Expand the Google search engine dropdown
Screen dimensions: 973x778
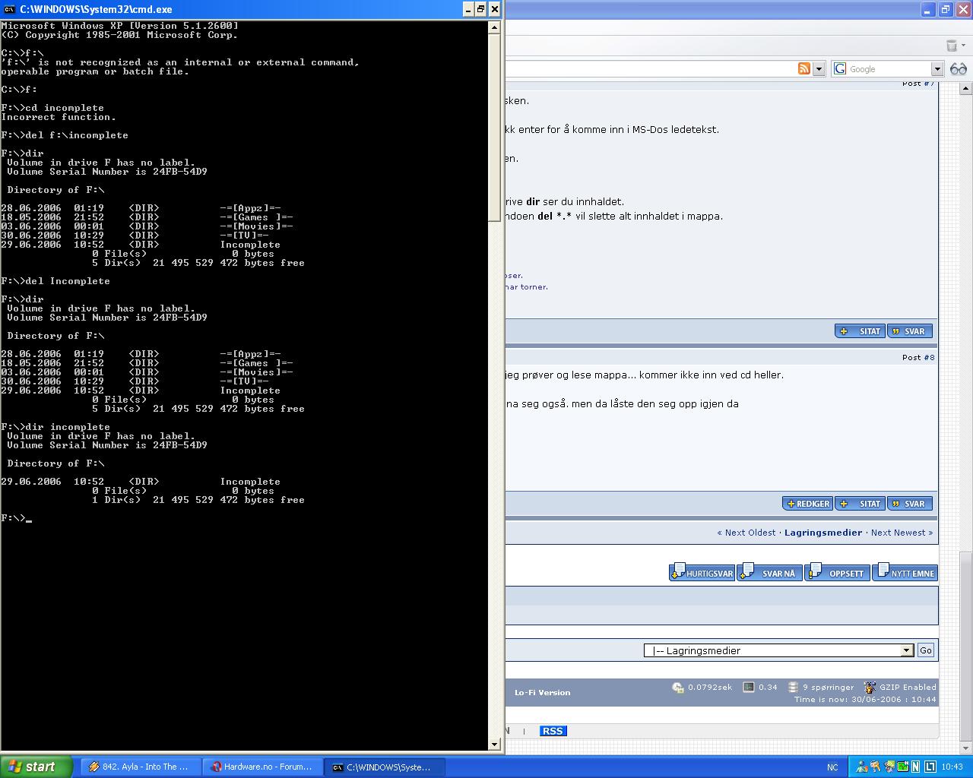coord(937,69)
